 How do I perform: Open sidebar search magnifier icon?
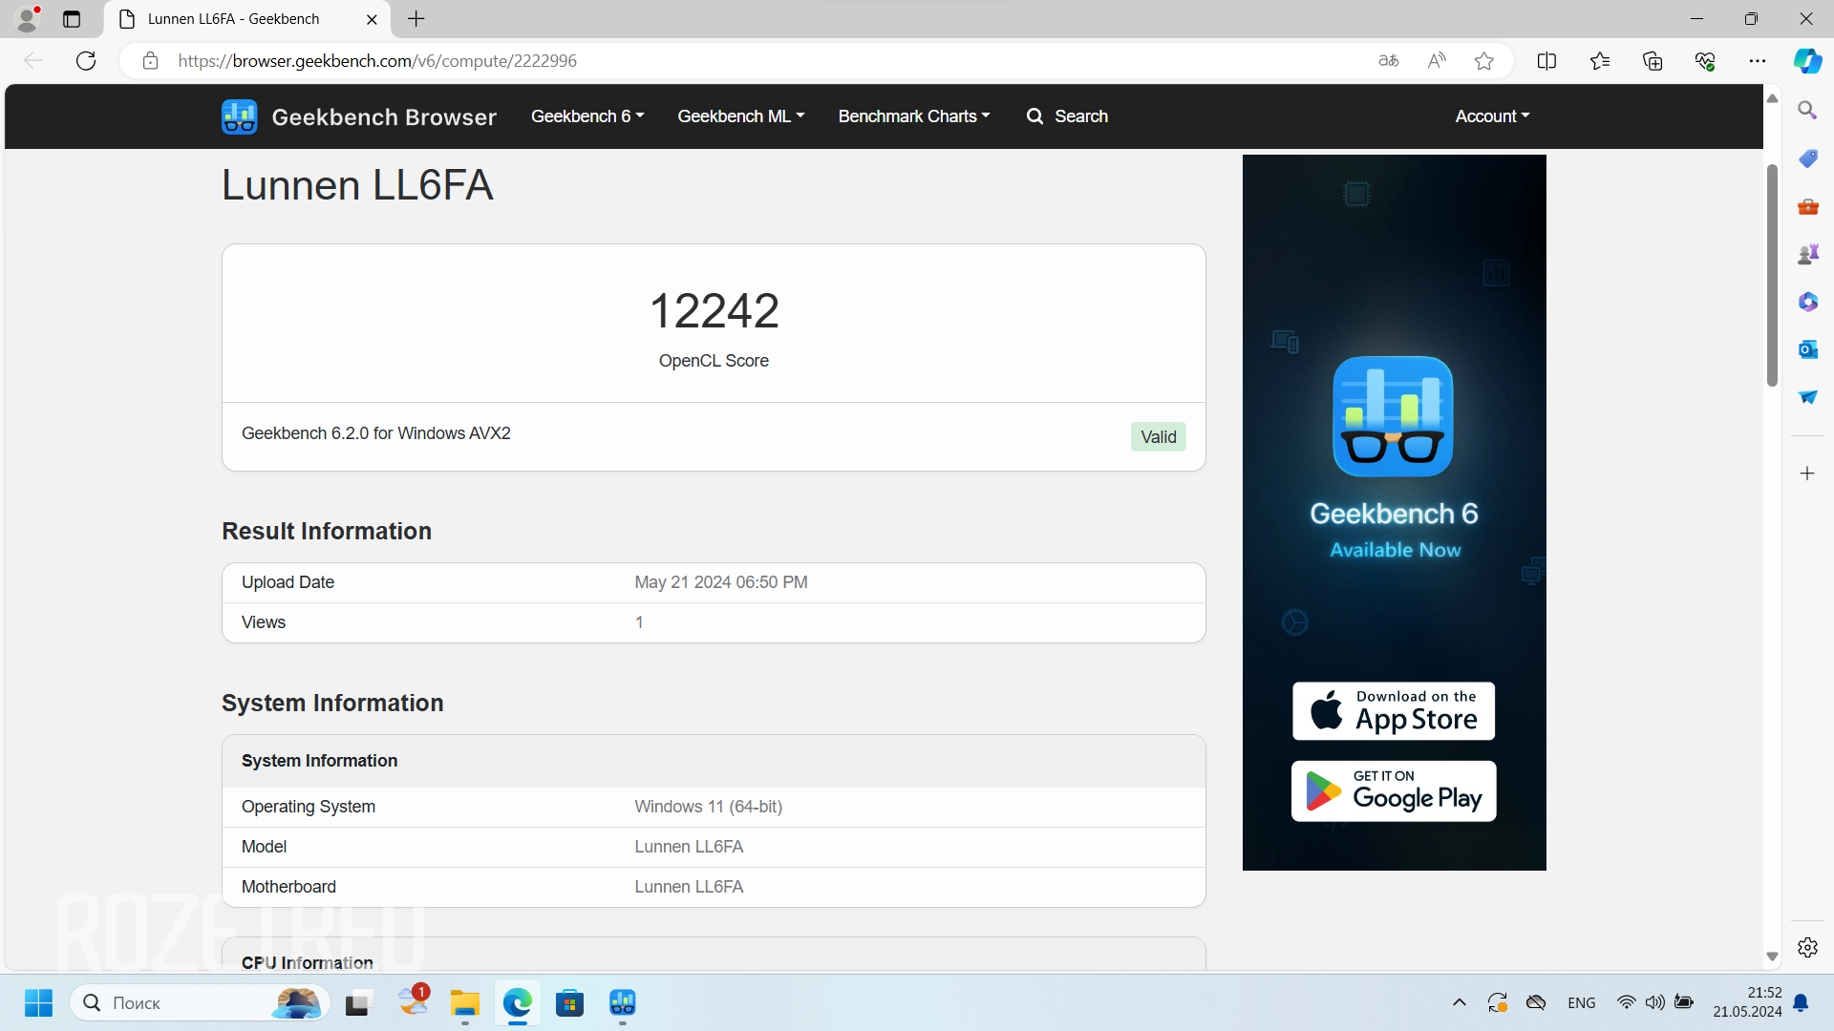pos(1807,111)
